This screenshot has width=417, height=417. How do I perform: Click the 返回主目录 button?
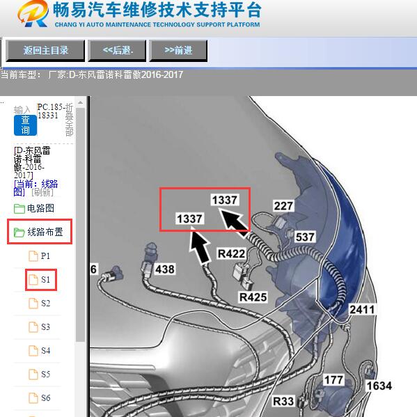[45, 51]
